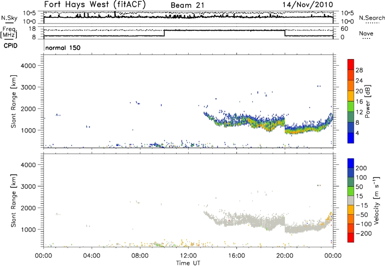Click power panel 'Slant Range [km]' label
Viewport: 385px width, 266px height.
13,101
